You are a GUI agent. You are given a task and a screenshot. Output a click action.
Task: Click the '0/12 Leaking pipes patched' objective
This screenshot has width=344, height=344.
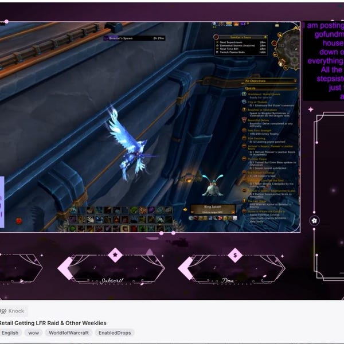(267, 142)
